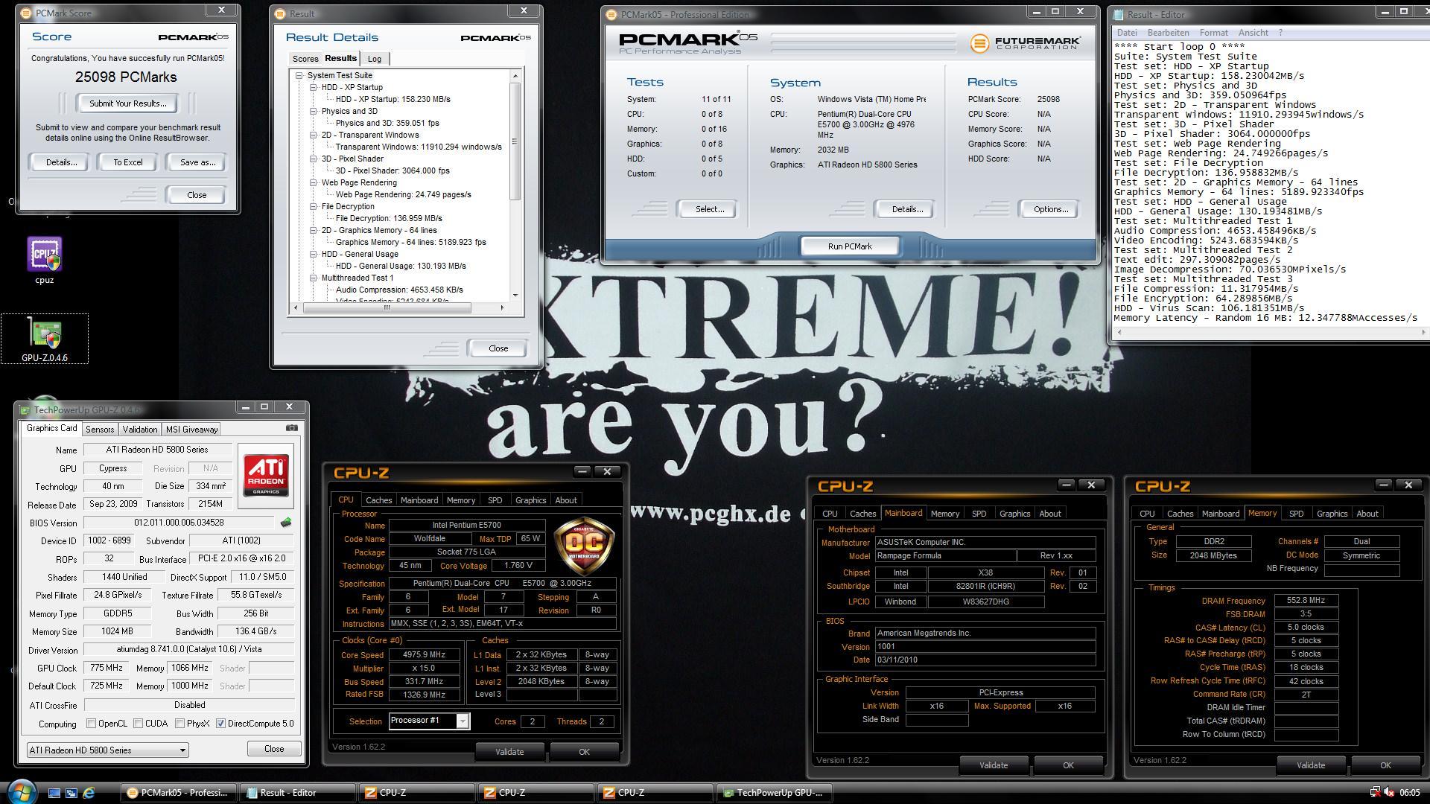Click Details... button in PCMark Score window

pyautogui.click(x=61, y=162)
